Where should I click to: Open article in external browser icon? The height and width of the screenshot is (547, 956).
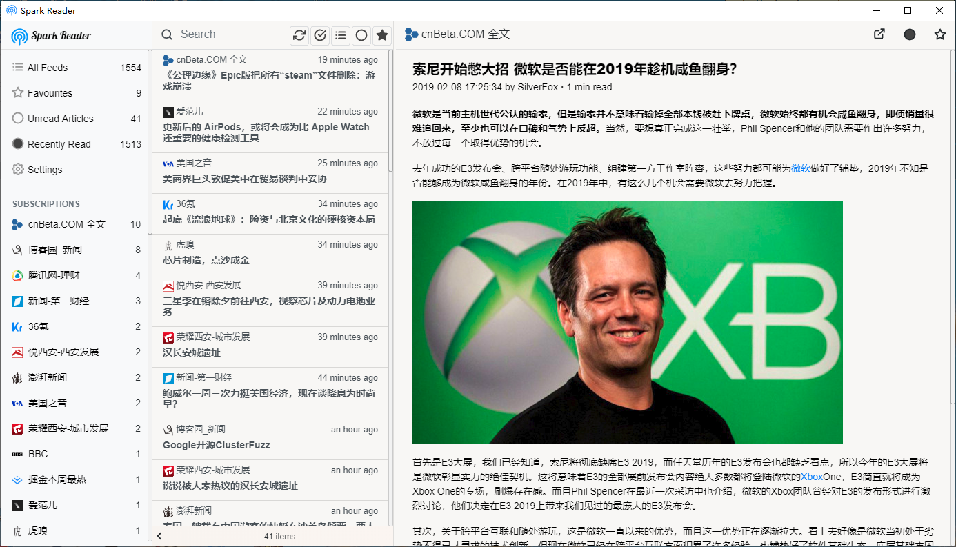[879, 34]
